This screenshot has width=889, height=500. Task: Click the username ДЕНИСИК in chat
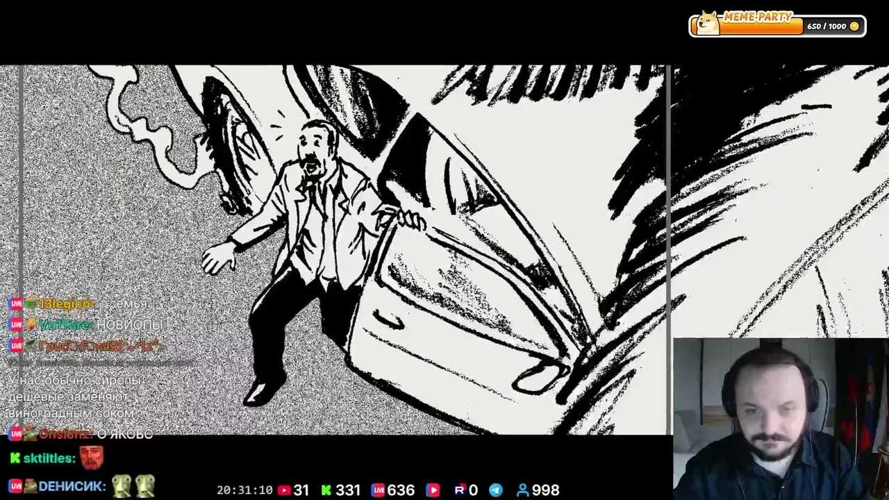pos(73,486)
